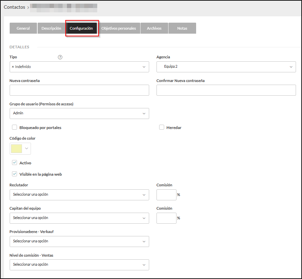Toggle Visible en la página web checkbox

pyautogui.click(x=15, y=174)
